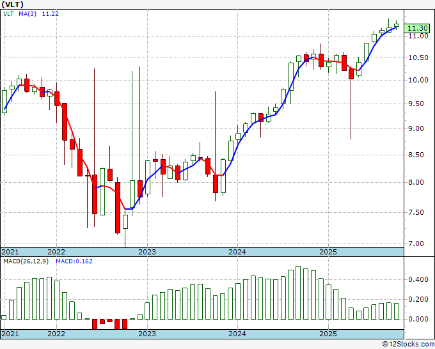Screen dimensions: 435x349
Task: Click the 0.200 MACD axis label
Action: click(x=418, y=299)
